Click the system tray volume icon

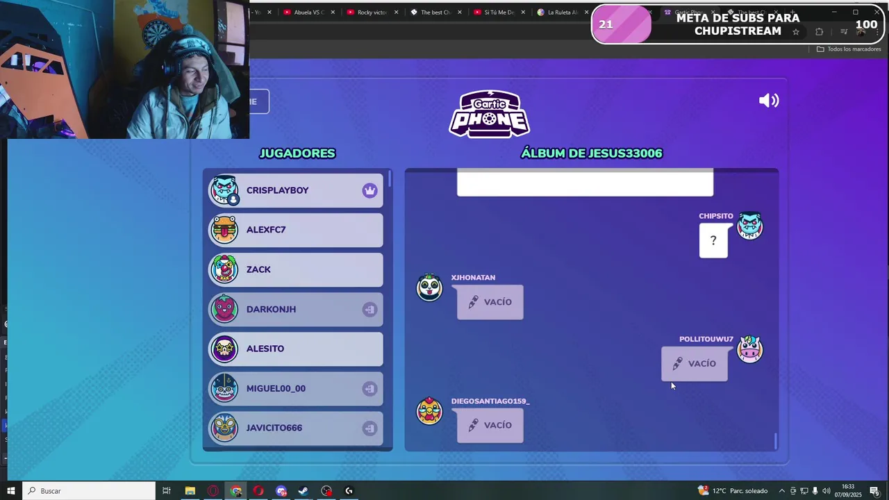(826, 491)
